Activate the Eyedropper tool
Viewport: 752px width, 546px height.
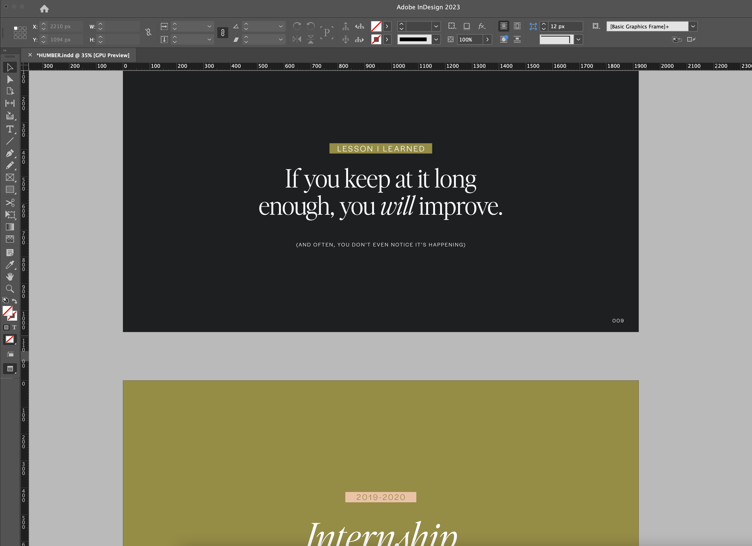click(x=10, y=265)
